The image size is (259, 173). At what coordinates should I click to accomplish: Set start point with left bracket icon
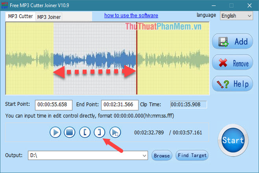85,132
